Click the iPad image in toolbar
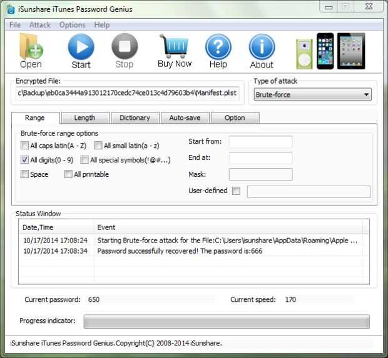Viewport: 388px width, 358px height. coord(351,51)
